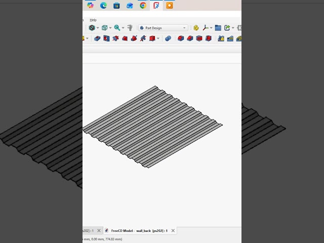Select the Draft tool
Viewport: 324px width, 243px height.
(199, 38)
